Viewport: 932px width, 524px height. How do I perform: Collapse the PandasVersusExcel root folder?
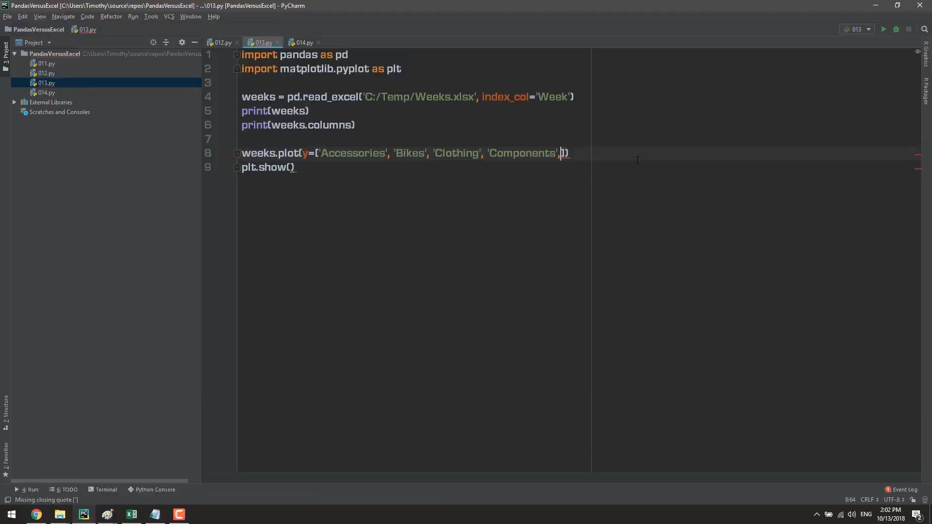coord(15,53)
